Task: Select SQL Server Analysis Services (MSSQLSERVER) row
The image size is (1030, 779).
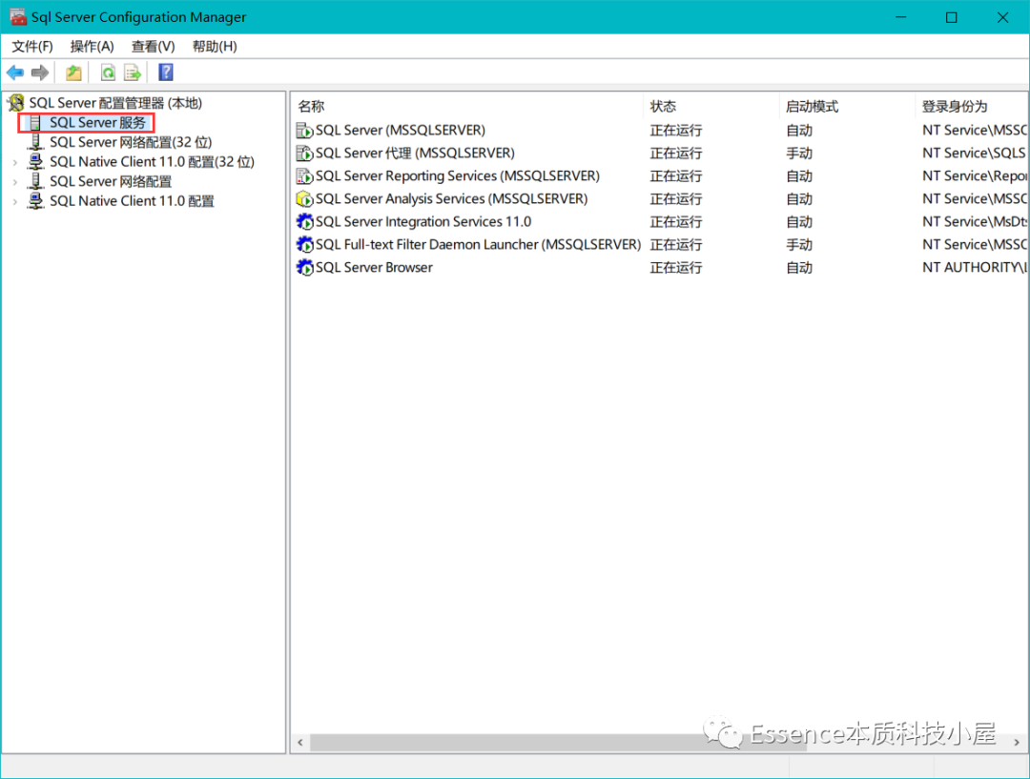Action: point(660,198)
